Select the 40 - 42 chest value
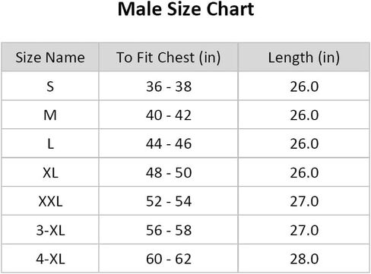The width and height of the screenshot is (371, 274). click(x=168, y=115)
